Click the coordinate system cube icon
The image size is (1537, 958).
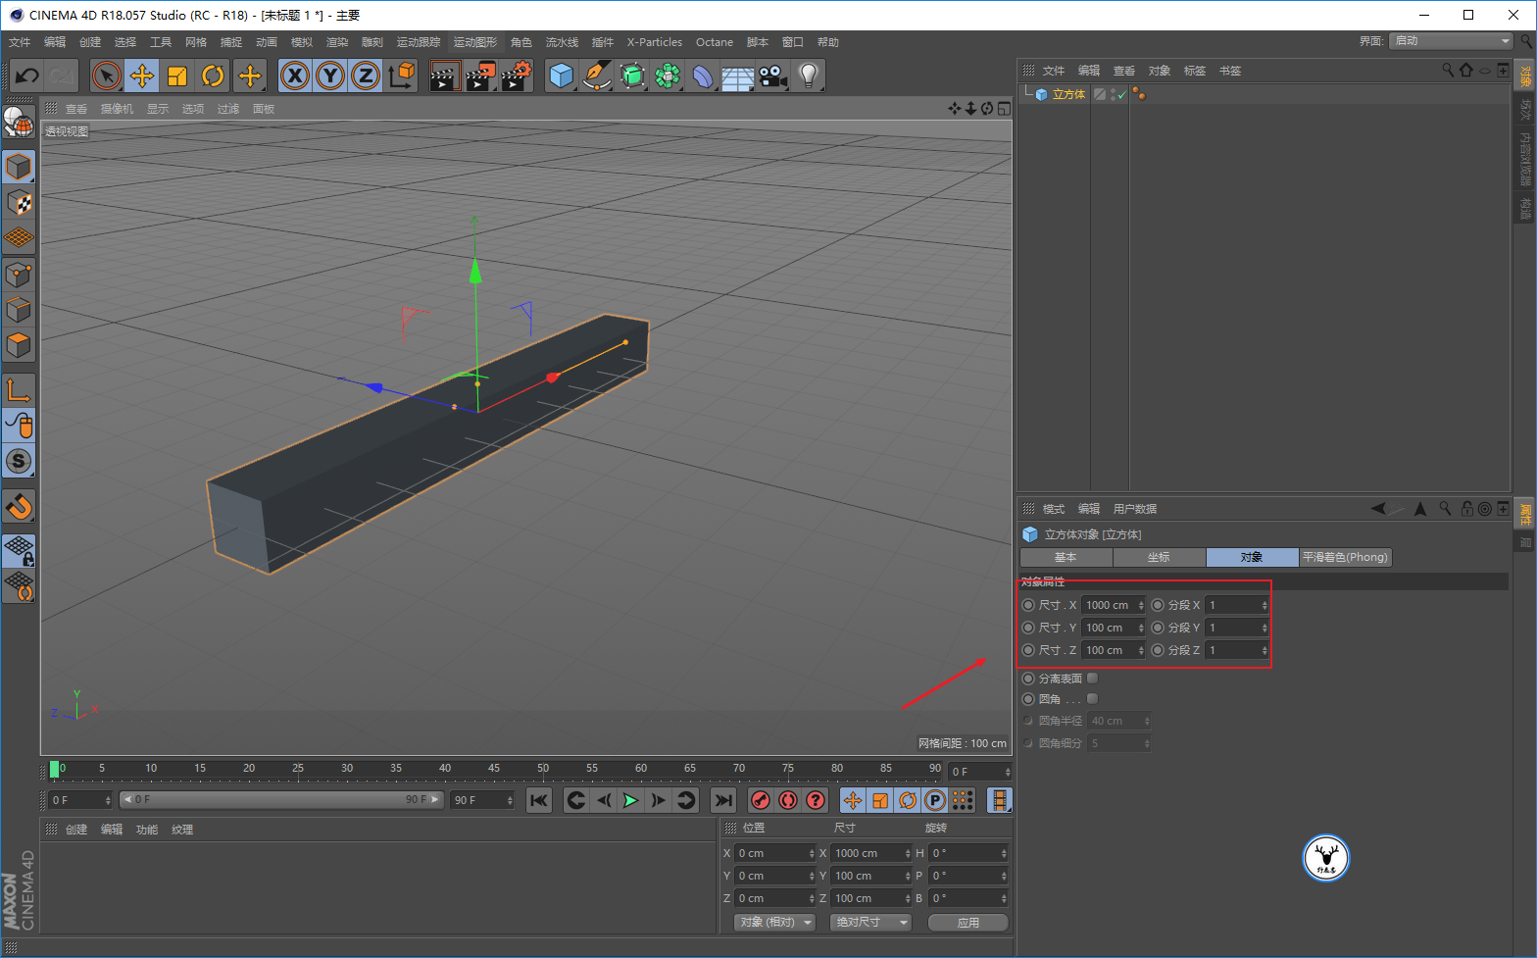click(x=401, y=76)
